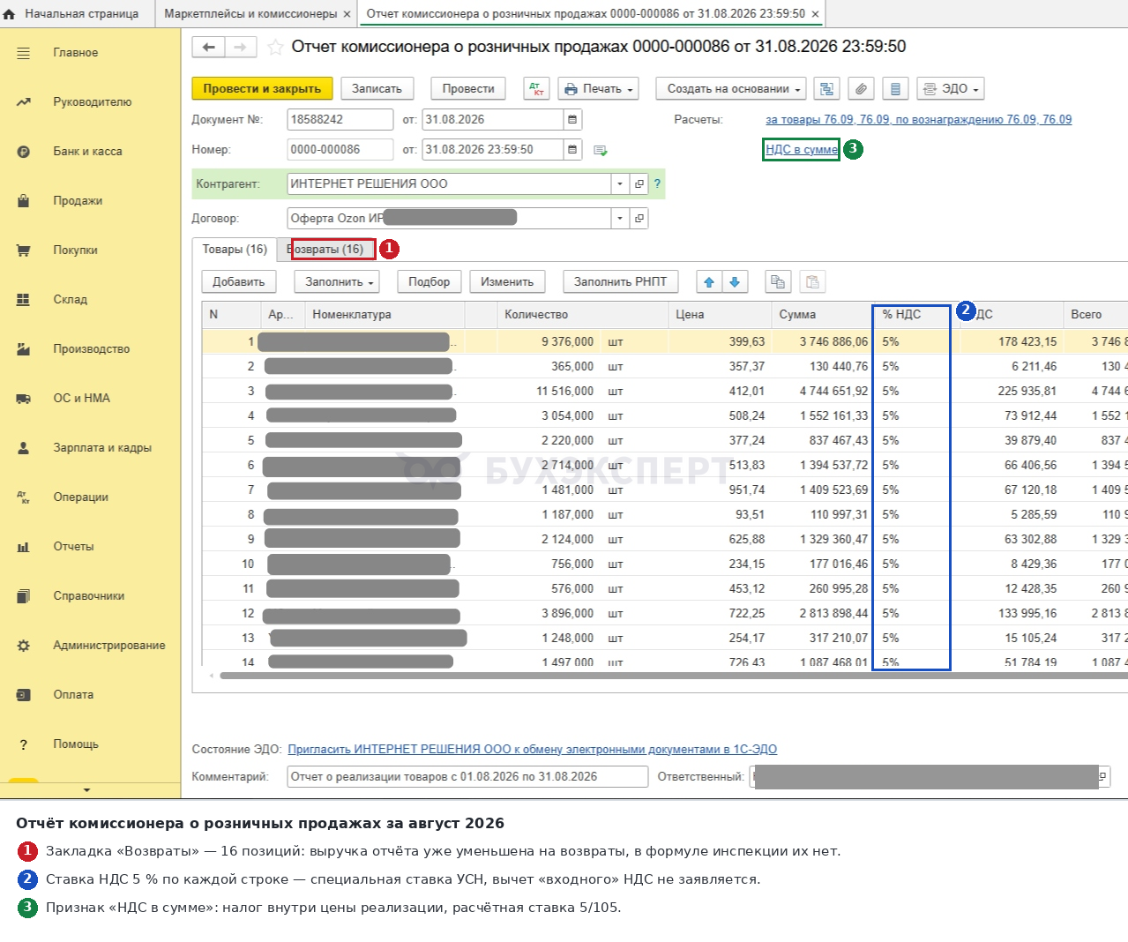This screenshot has width=1128, height=942.
Task: Expand the Создать на основании dropdown
Action: point(731,88)
